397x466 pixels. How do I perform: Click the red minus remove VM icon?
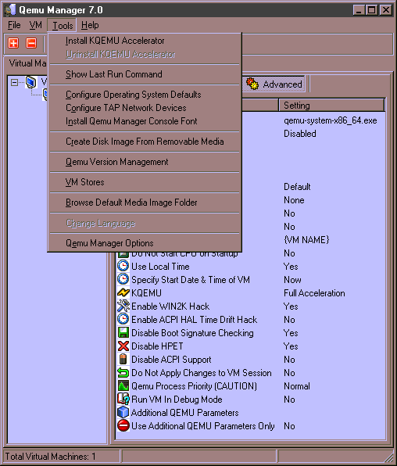[x=31, y=43]
